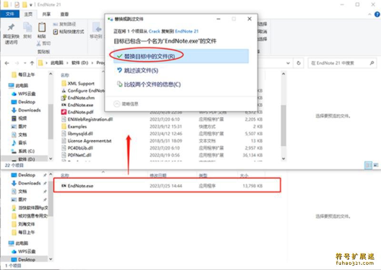Sort by date modified in lower window
The width and height of the screenshot is (381, 270).
(x=158, y=175)
